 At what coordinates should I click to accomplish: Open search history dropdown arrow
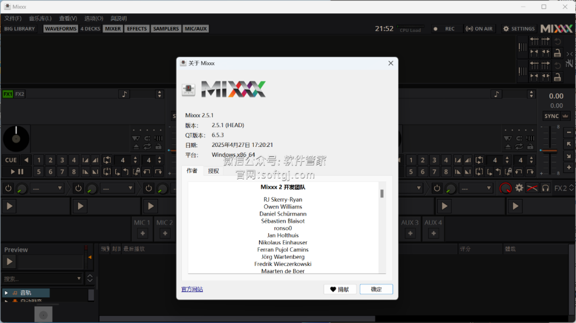(79, 279)
